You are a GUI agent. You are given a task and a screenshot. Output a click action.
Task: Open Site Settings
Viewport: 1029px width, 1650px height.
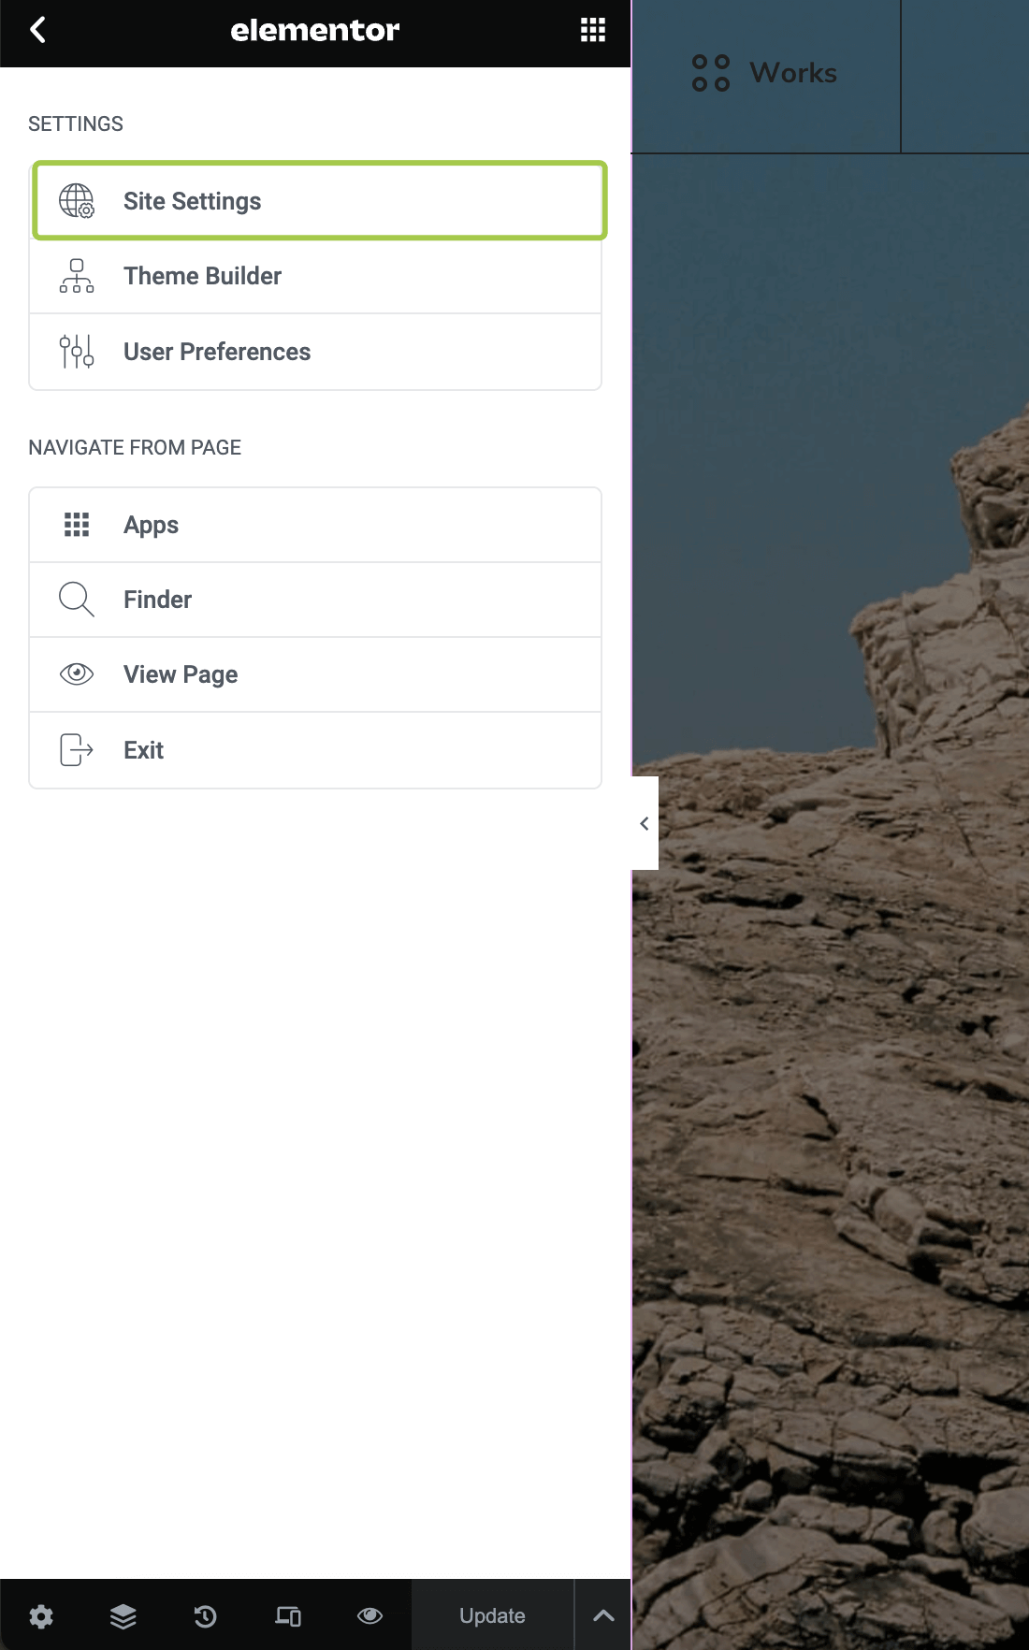[320, 201]
